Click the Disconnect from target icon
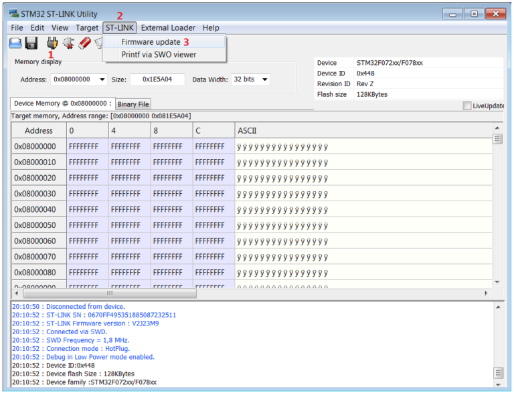Screen dimensions: 514x395 68,43
